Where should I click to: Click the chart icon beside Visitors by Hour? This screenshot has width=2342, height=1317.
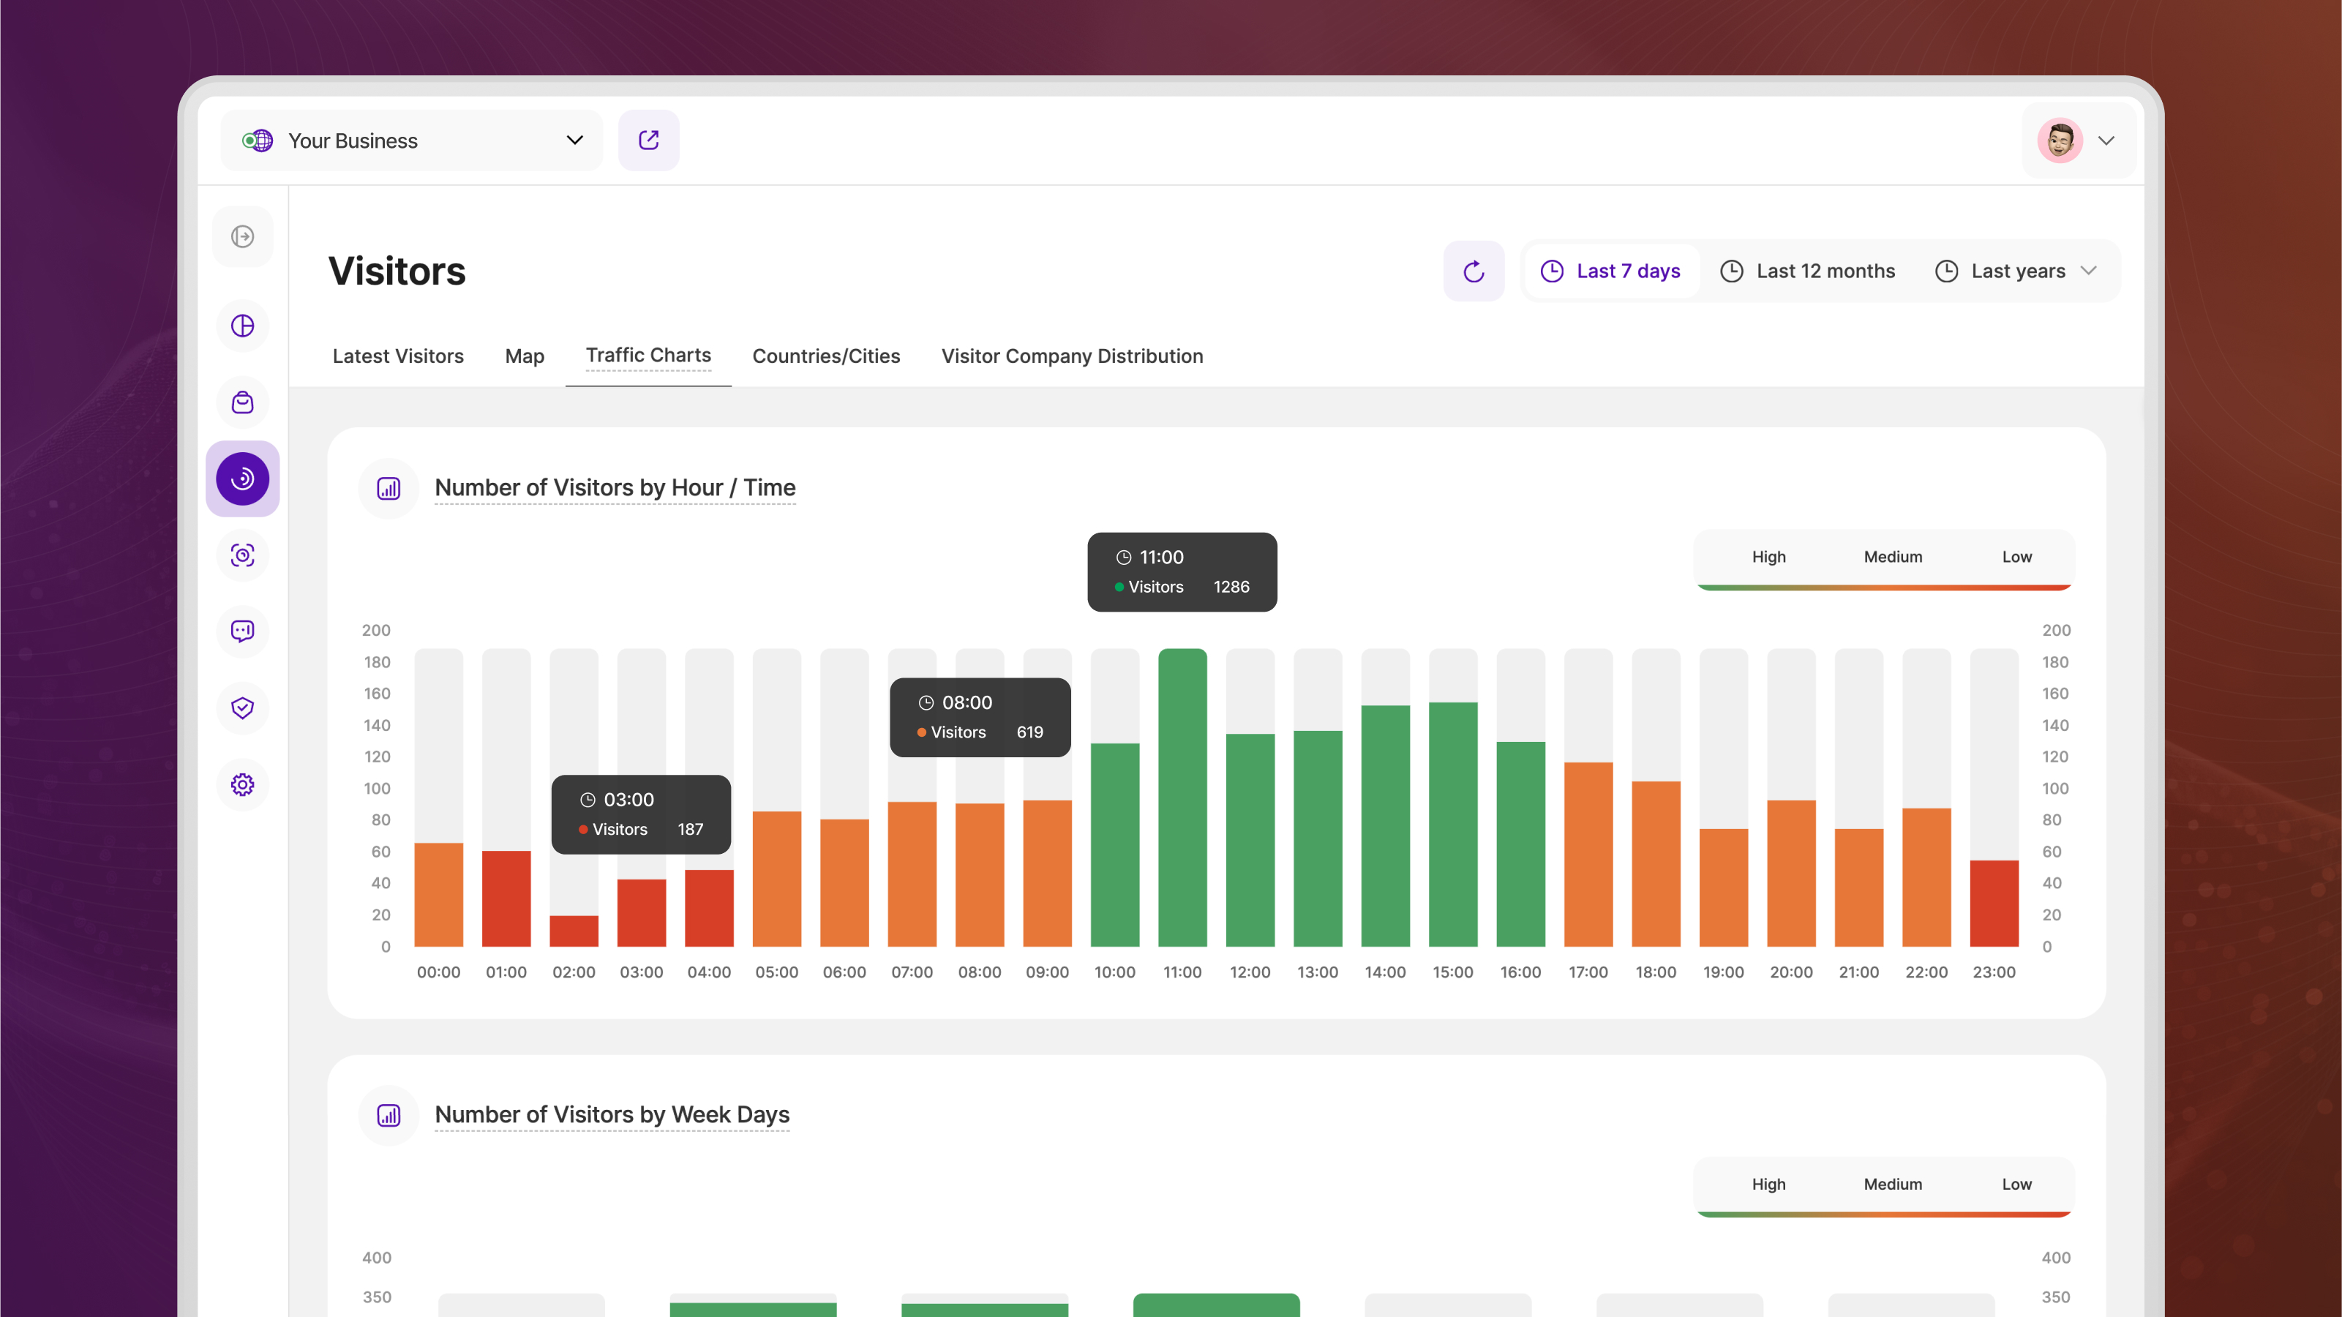tap(389, 488)
